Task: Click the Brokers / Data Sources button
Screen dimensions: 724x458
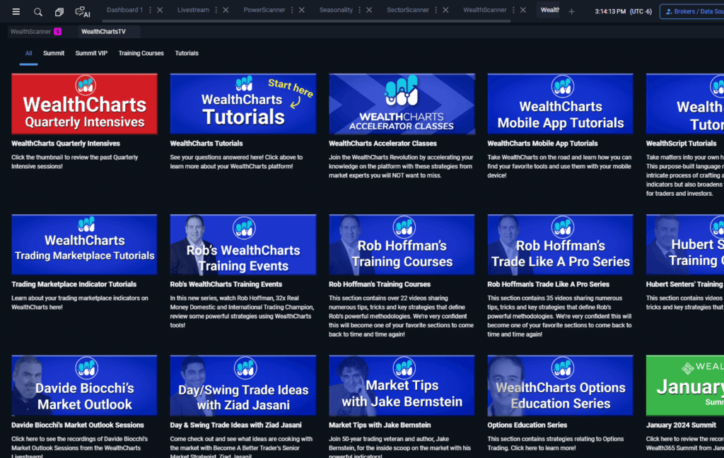Action: (692, 11)
